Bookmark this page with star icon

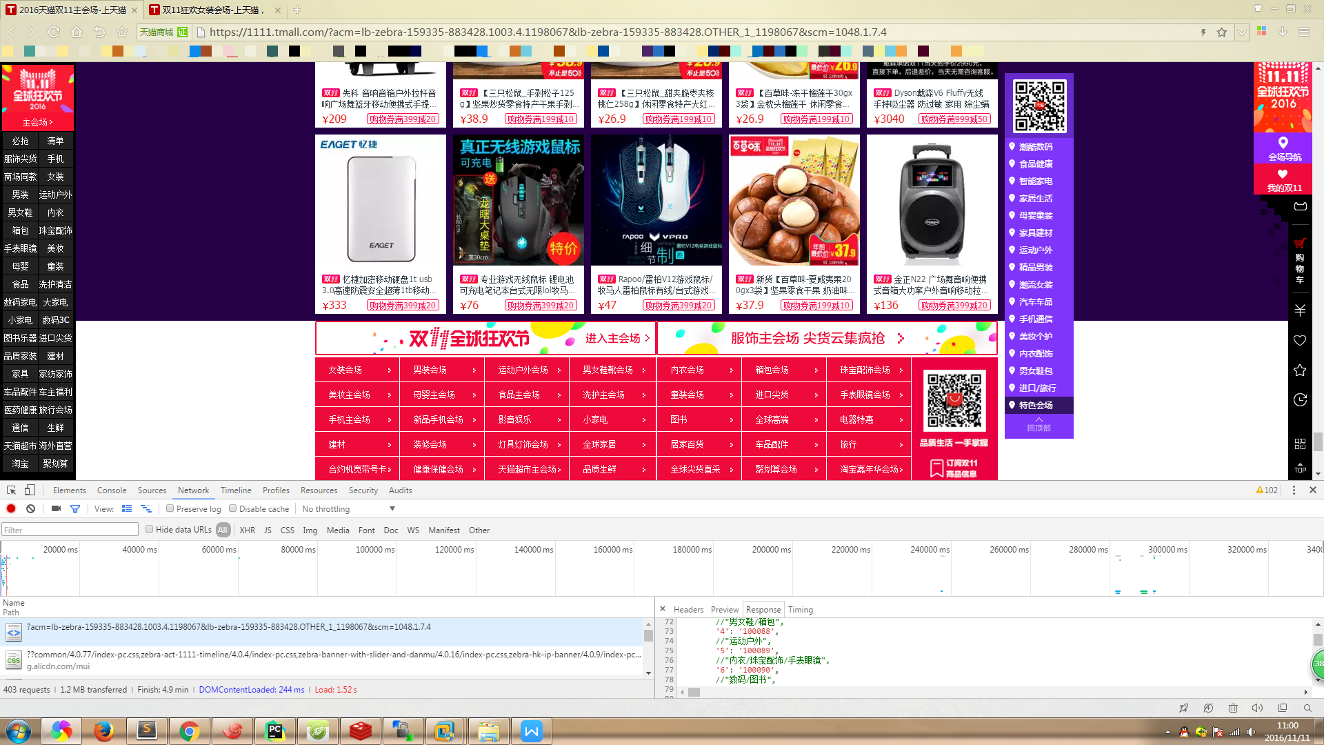pos(1222,32)
